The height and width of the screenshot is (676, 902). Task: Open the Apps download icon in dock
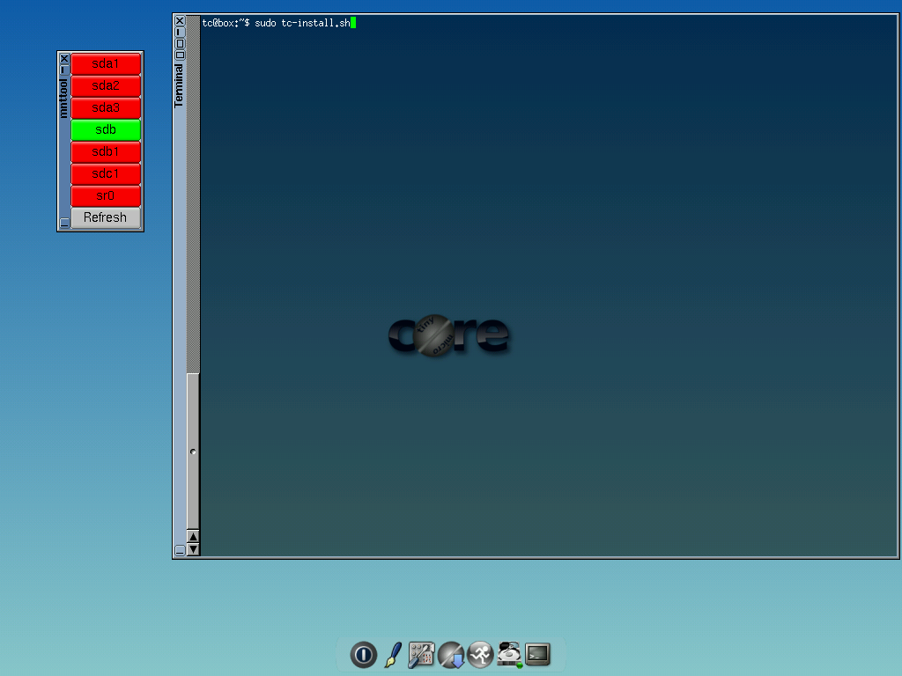click(x=451, y=655)
